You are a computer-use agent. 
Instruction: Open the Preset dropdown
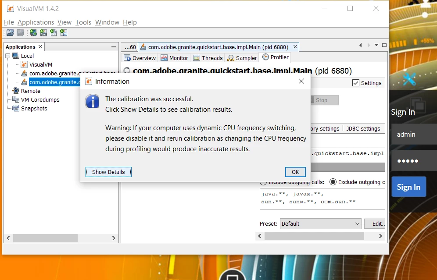[x=320, y=224]
